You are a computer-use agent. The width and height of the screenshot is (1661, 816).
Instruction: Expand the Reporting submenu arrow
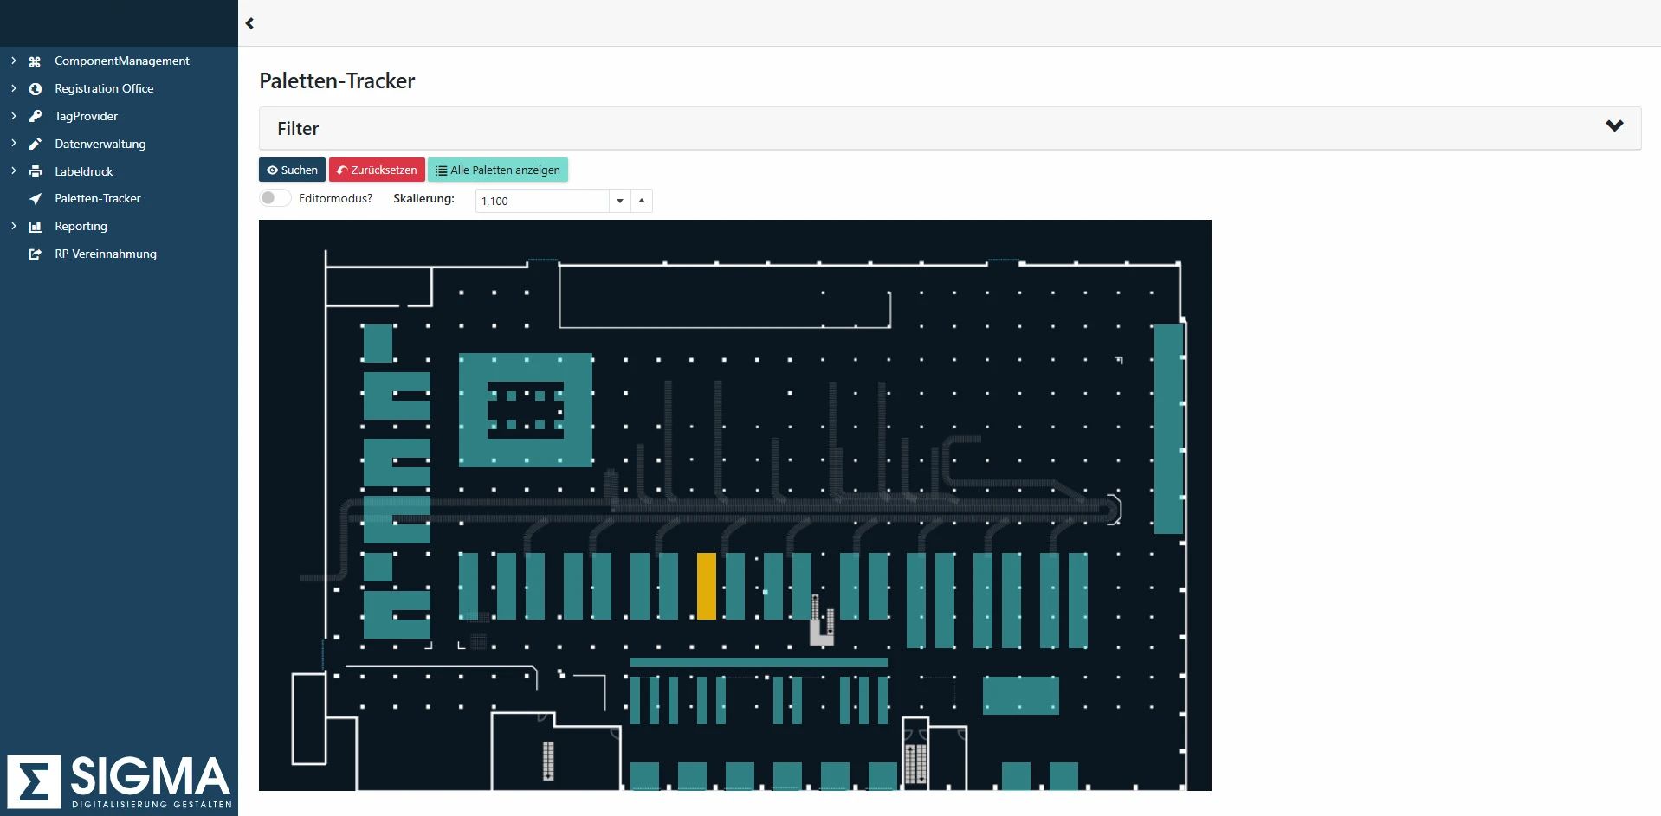[x=13, y=226]
